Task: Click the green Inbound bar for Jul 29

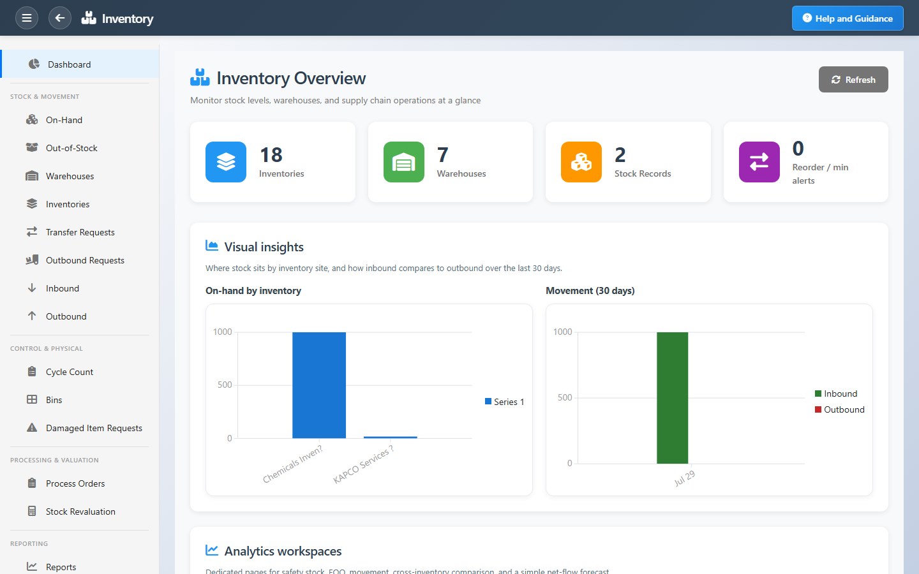Action: point(673,398)
